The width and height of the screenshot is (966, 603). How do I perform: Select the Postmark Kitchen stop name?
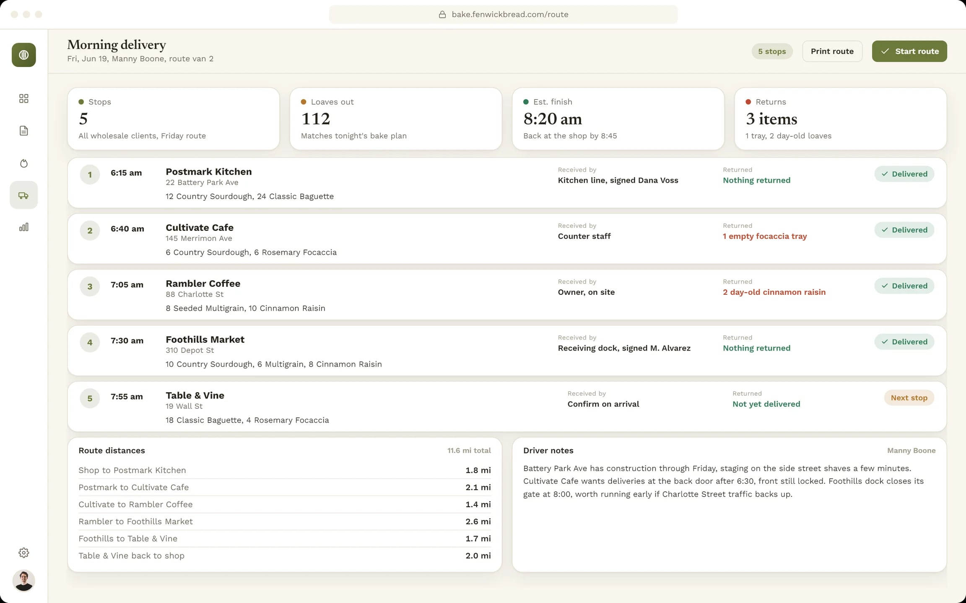(209, 172)
